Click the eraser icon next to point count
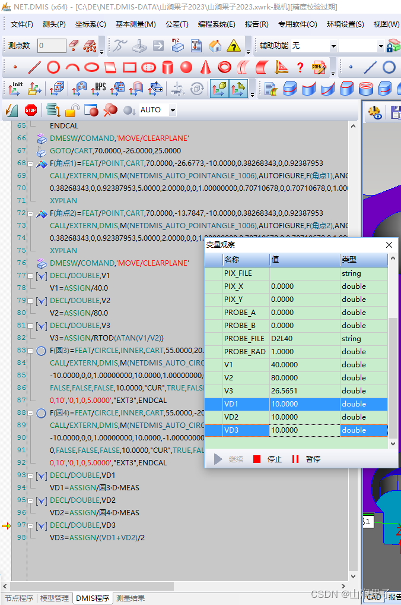The height and width of the screenshot is (605, 401). tap(74, 46)
